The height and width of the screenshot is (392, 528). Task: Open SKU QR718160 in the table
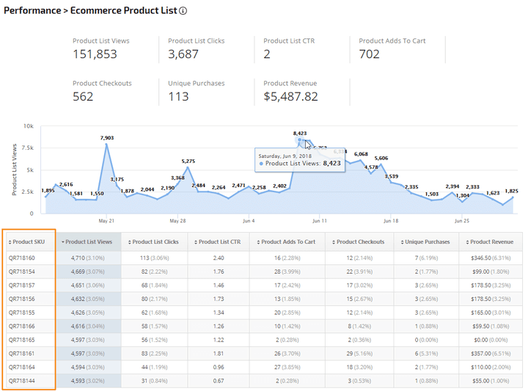pyautogui.click(x=21, y=258)
